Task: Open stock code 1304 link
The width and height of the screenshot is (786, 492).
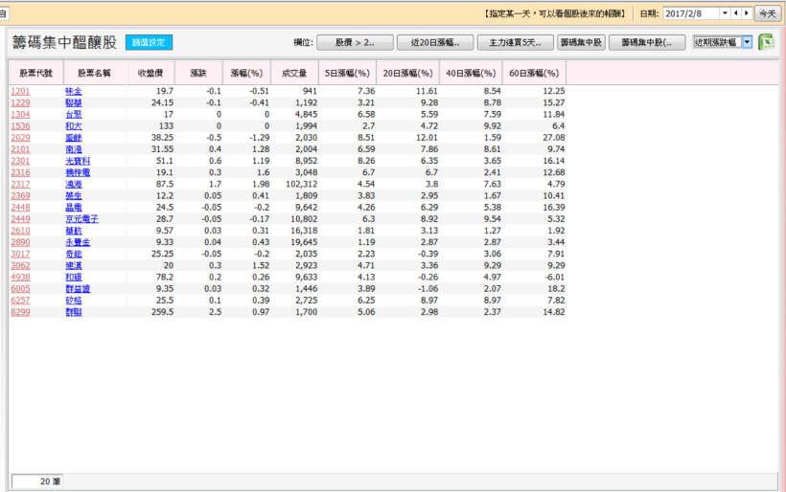Action: click(x=20, y=114)
